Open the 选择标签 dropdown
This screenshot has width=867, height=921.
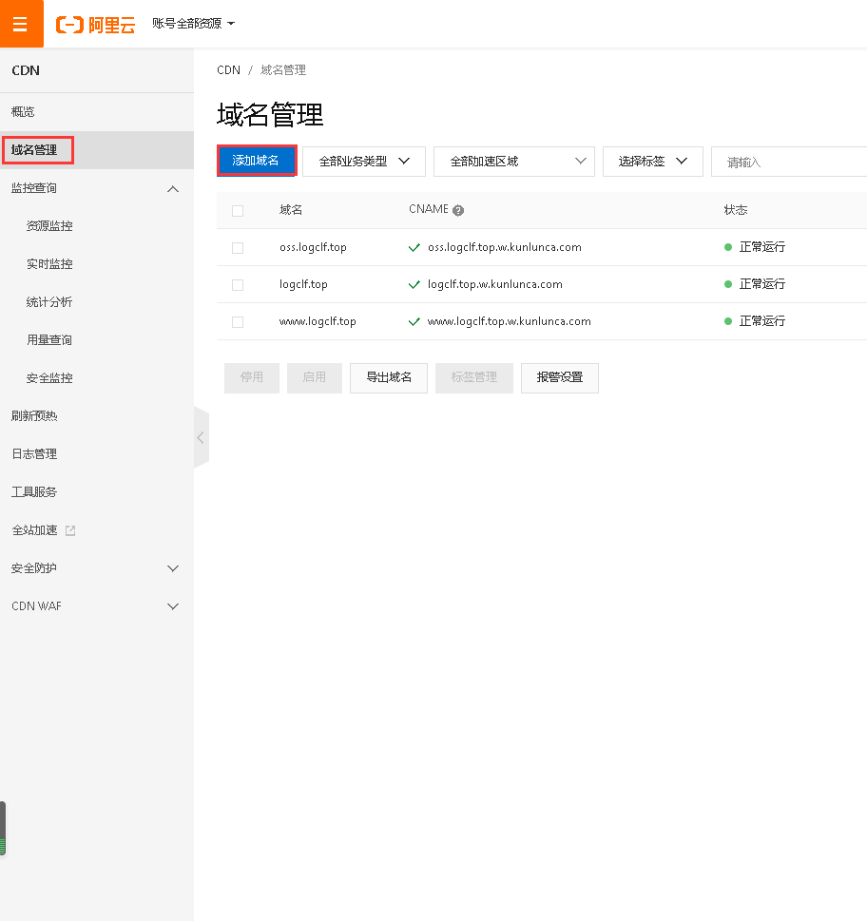click(652, 161)
